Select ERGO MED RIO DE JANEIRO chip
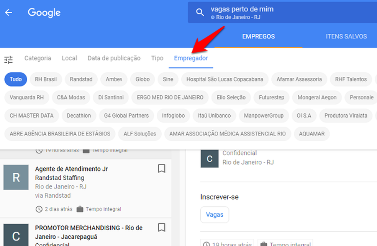377x246 pixels. (170, 98)
